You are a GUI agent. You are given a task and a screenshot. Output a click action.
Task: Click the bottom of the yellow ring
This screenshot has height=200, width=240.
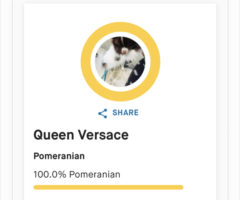120,96
